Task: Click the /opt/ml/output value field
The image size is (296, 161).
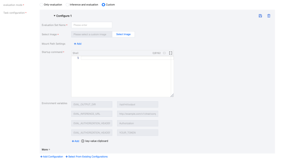Action: point(137,104)
